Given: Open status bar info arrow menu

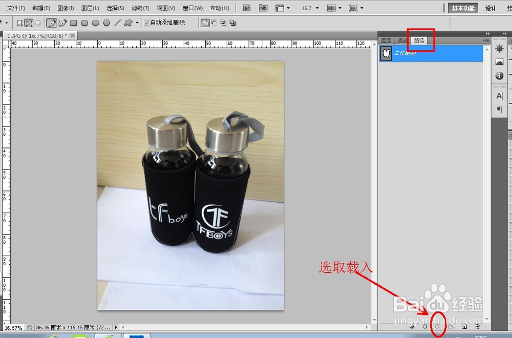Looking at the screenshot, I should coord(116,327).
